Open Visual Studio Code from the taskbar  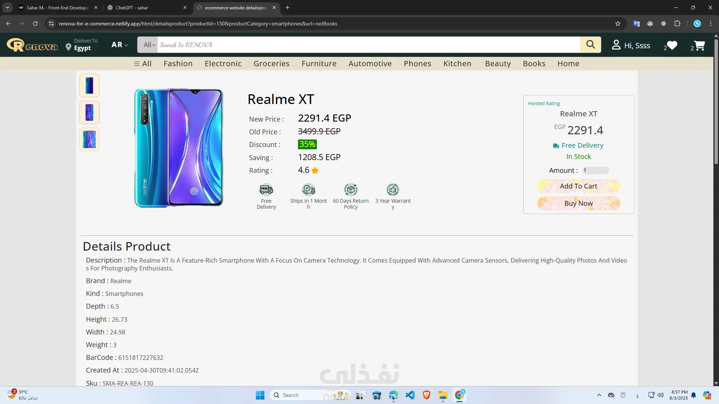(x=410, y=395)
